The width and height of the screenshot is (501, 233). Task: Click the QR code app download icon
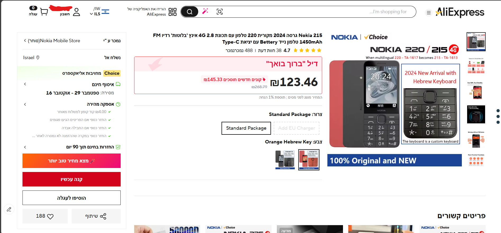pyautogui.click(x=173, y=12)
